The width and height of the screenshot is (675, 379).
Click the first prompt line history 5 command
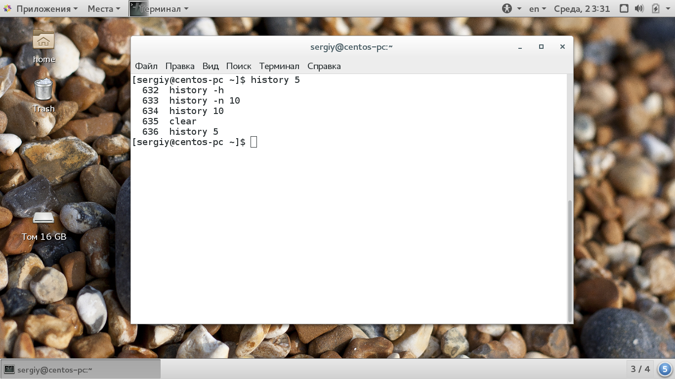tap(275, 80)
